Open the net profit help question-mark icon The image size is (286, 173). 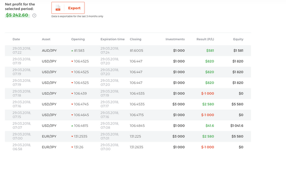click(34, 16)
